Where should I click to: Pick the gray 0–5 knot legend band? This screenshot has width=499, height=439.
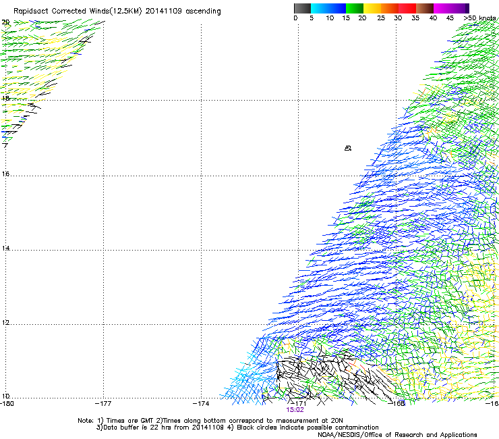pyautogui.click(x=302, y=8)
